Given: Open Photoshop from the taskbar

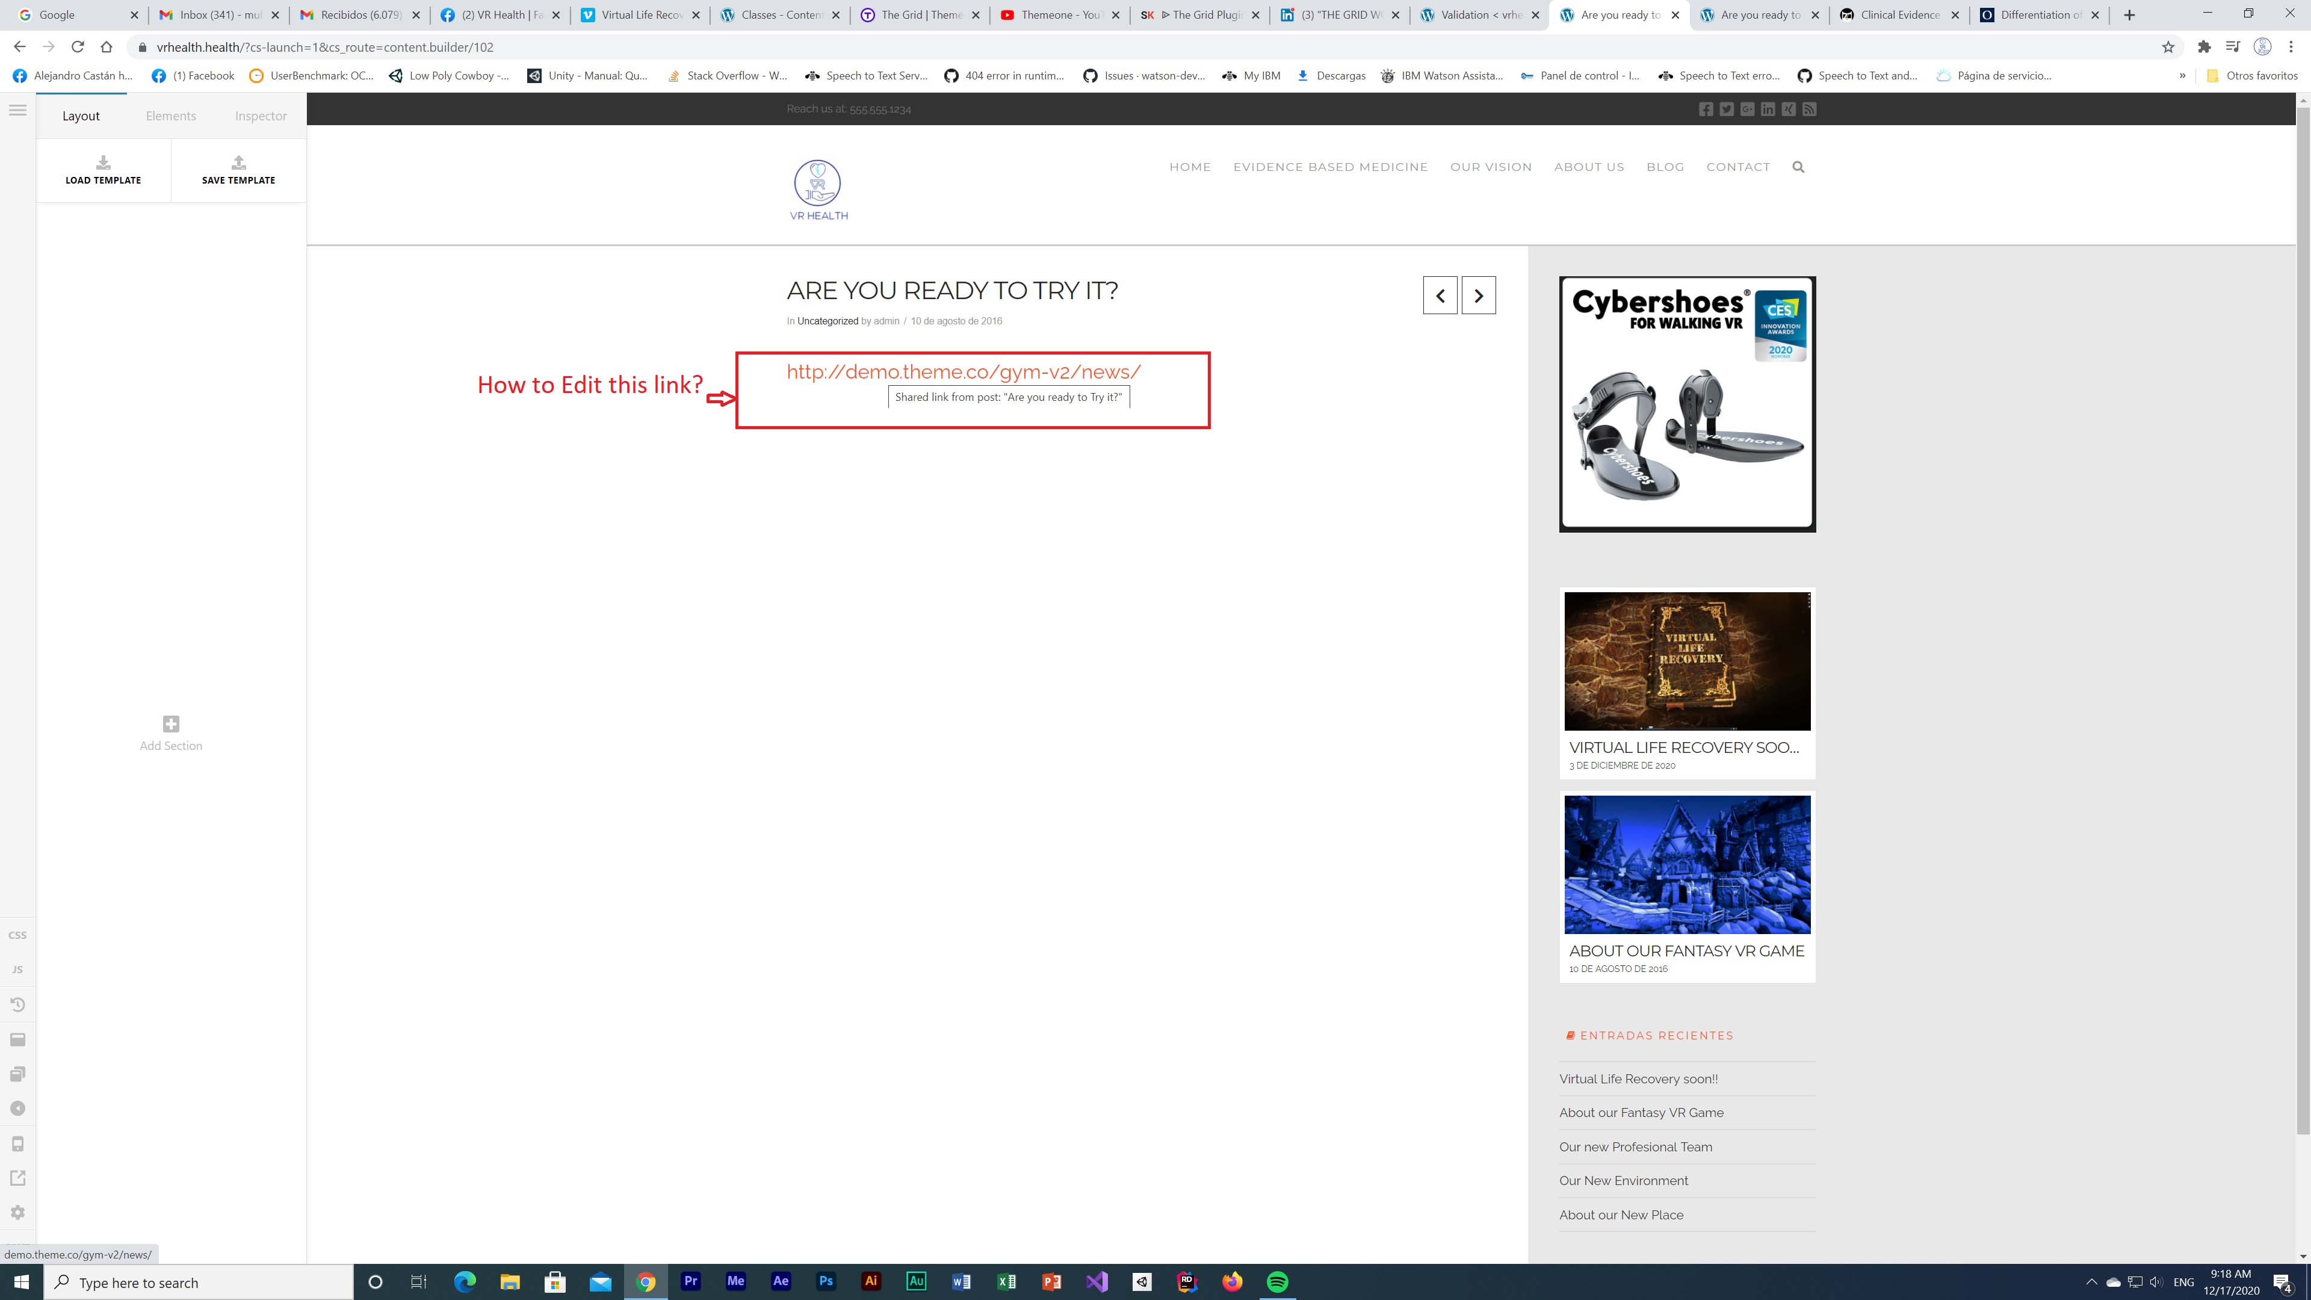Looking at the screenshot, I should click(826, 1282).
